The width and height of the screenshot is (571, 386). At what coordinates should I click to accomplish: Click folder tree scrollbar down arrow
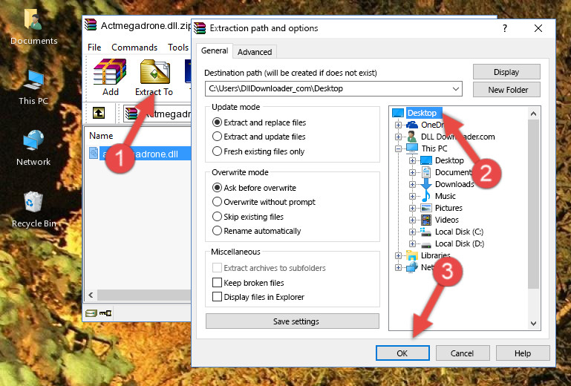(x=533, y=324)
